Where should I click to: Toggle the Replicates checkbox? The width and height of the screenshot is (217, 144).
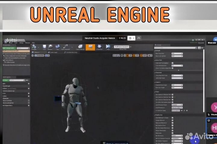coord(172,133)
